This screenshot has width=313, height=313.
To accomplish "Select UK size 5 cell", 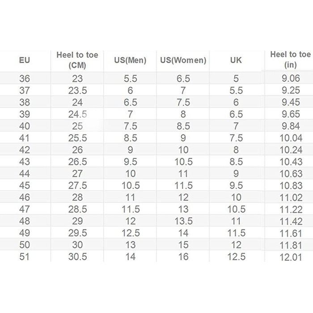I will [236, 79].
